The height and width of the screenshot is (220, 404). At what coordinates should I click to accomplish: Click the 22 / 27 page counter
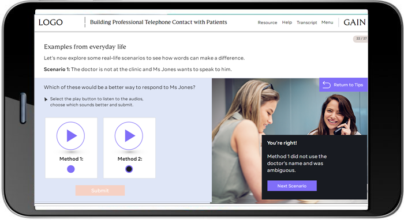tap(361, 39)
